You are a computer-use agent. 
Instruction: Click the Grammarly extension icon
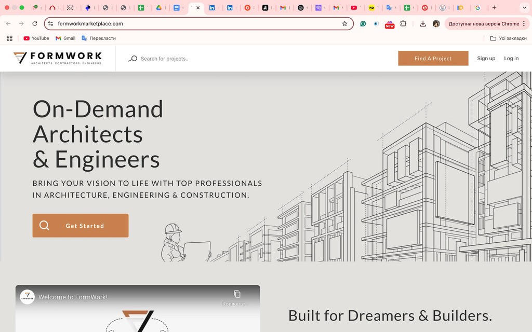(363, 24)
